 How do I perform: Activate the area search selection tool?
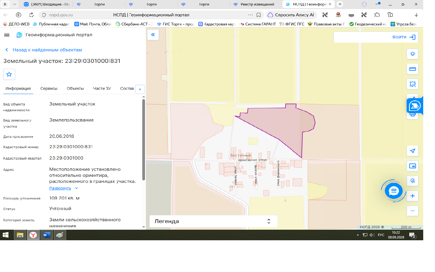pos(412,84)
